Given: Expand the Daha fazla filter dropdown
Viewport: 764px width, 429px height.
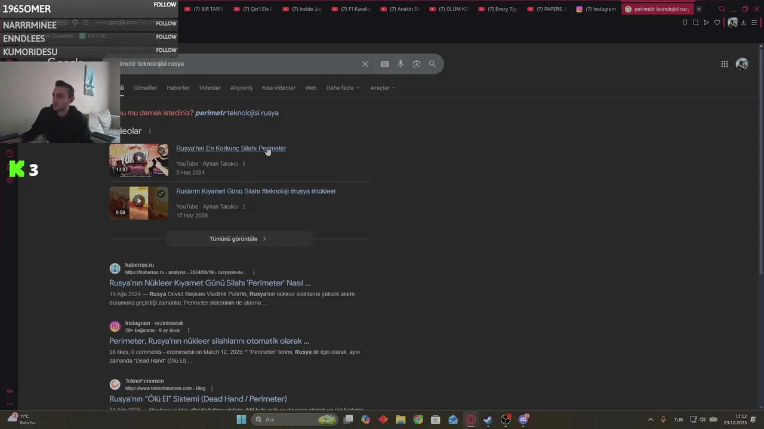Looking at the screenshot, I should click(343, 88).
